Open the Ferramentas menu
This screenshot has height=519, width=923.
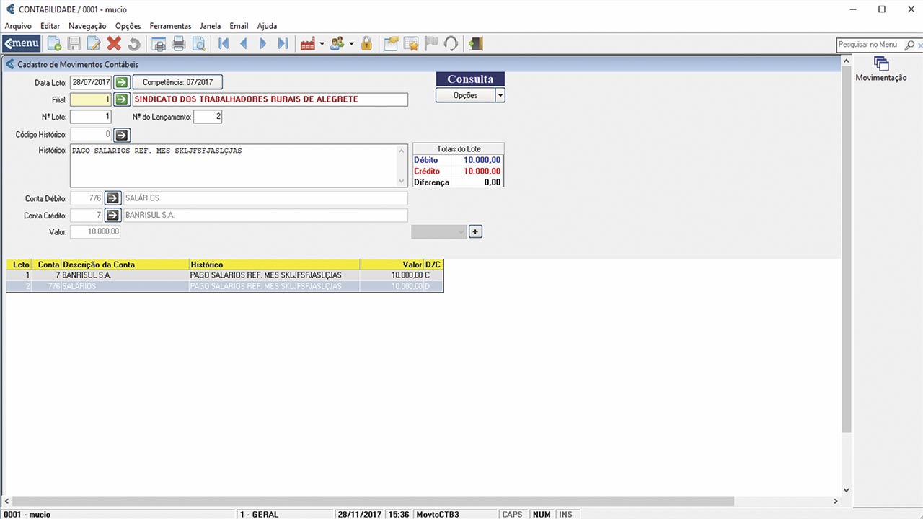[170, 26]
